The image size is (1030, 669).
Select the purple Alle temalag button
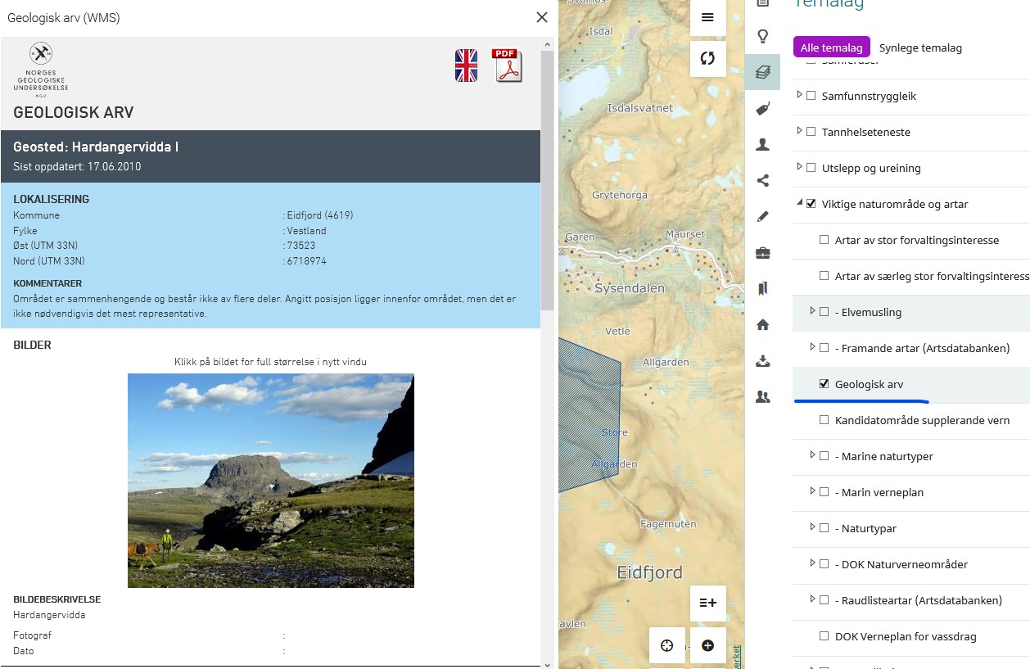point(831,47)
